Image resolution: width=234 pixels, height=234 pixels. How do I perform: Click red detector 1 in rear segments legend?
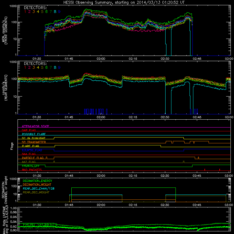(x=25, y=68)
